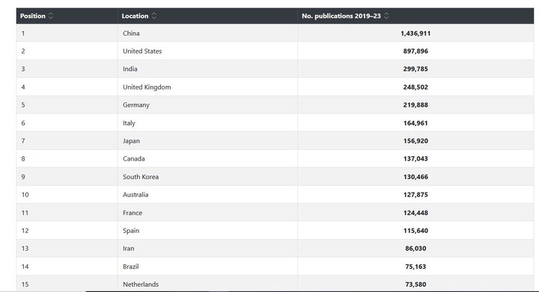Click the No. publications 2019–23 header

[x=416, y=16]
